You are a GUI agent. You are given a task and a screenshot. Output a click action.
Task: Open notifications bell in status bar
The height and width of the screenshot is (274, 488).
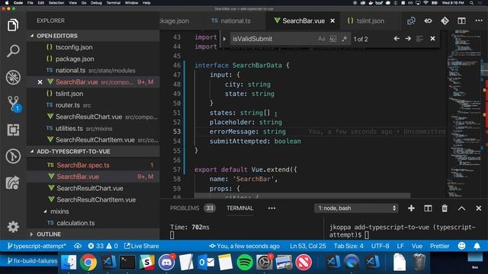[477, 246]
